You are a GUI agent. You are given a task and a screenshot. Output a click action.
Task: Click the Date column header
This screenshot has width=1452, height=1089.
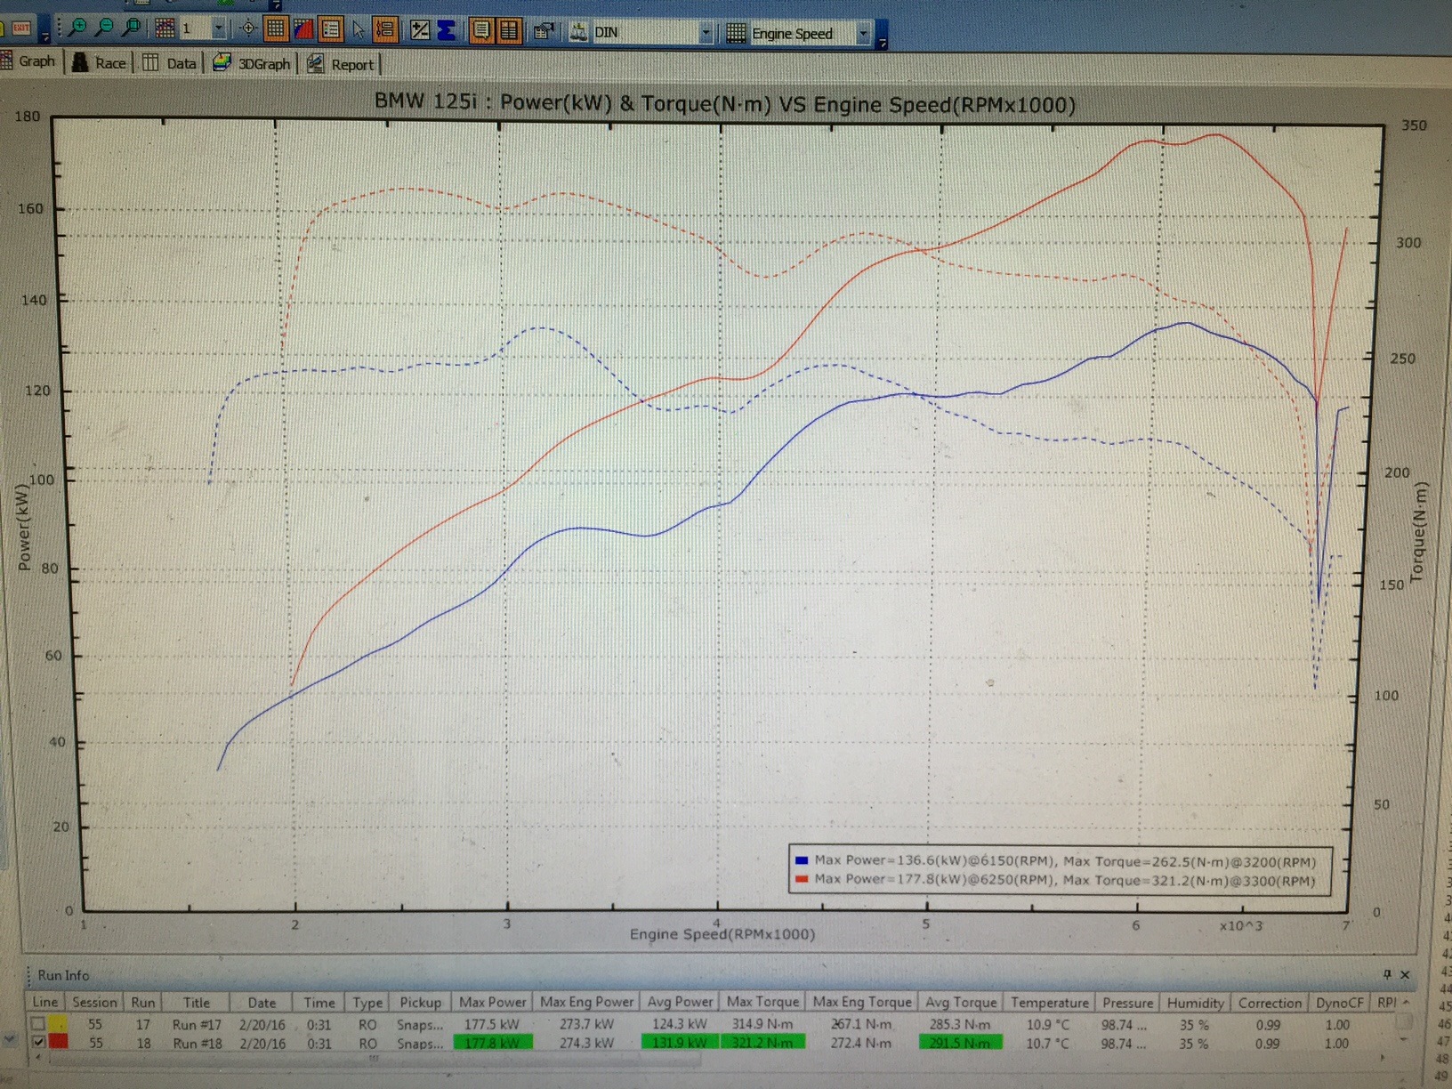click(262, 1003)
